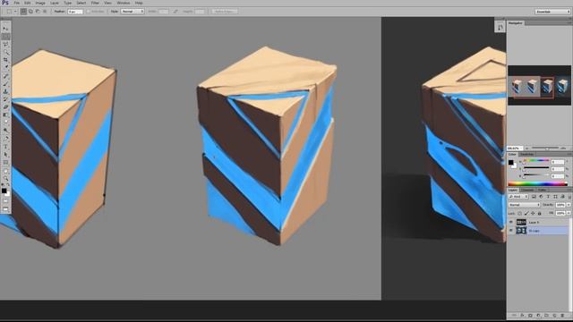The width and height of the screenshot is (573, 322).
Task: Toggle the Anti-alias checkbox
Action: click(x=89, y=12)
